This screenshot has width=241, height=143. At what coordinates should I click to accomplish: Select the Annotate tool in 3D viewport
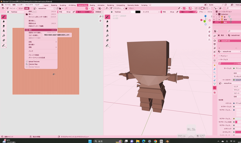tap(108, 46)
